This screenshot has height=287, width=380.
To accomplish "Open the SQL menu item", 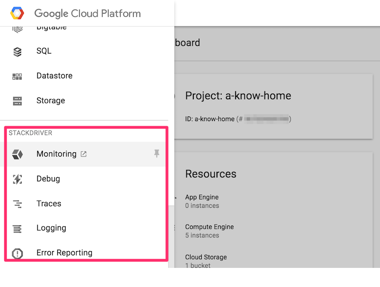I will pos(44,51).
